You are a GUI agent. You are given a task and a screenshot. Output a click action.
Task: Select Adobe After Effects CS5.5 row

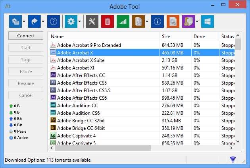tap(141, 90)
